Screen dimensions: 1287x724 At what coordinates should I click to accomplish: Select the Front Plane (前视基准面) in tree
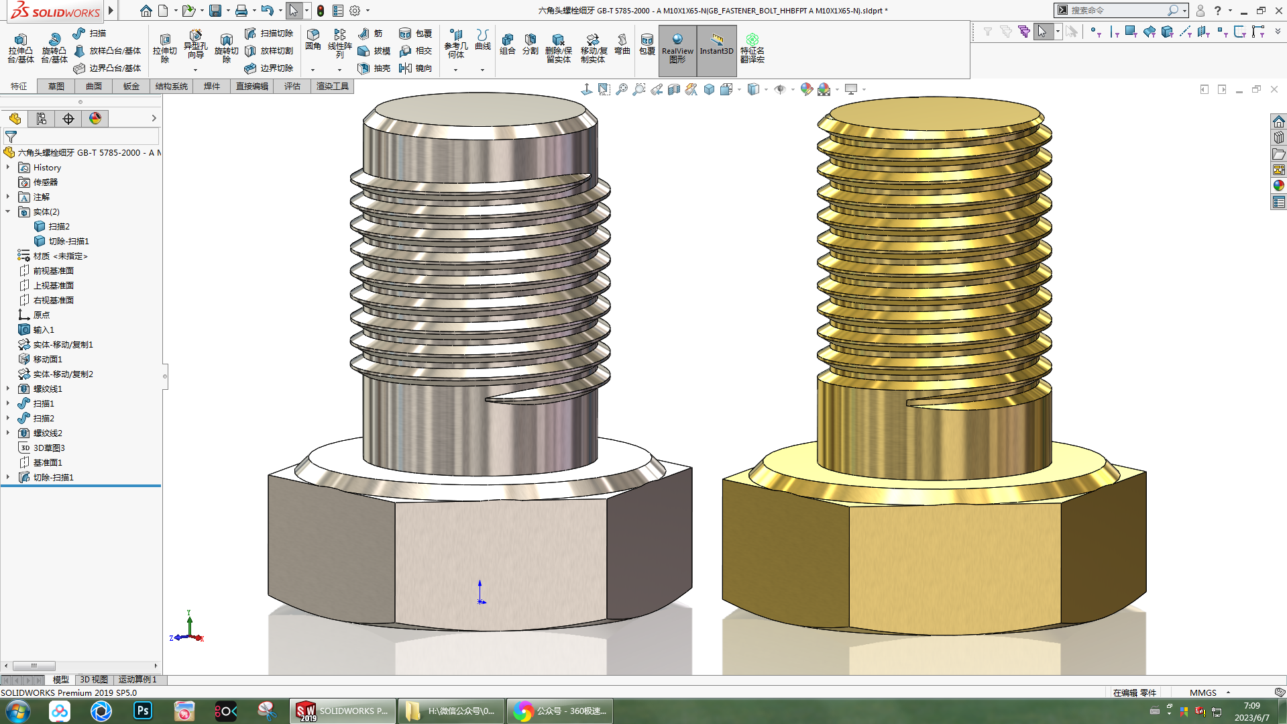pos(46,270)
